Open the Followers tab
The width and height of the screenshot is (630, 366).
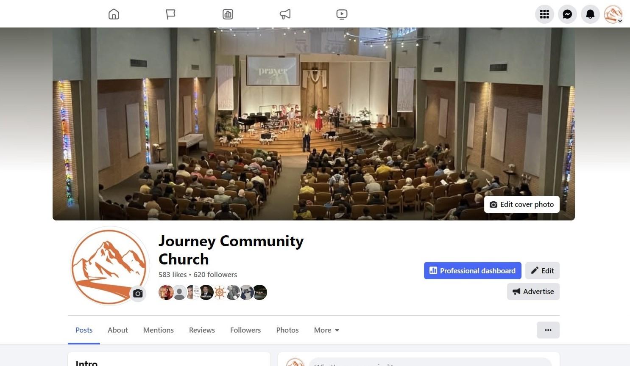pyautogui.click(x=245, y=330)
